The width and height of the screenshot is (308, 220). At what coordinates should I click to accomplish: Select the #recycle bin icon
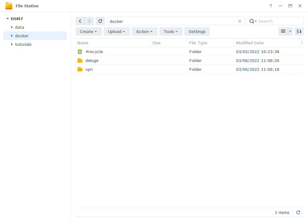(80, 52)
